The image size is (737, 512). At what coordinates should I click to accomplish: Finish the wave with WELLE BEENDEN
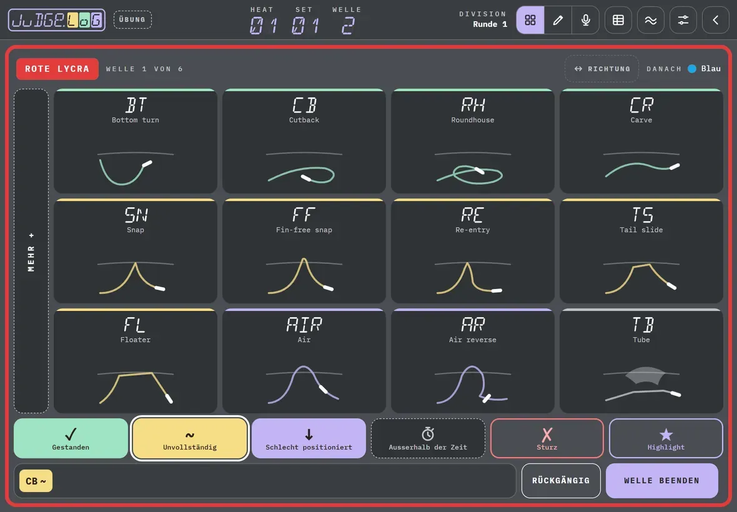pyautogui.click(x=662, y=481)
